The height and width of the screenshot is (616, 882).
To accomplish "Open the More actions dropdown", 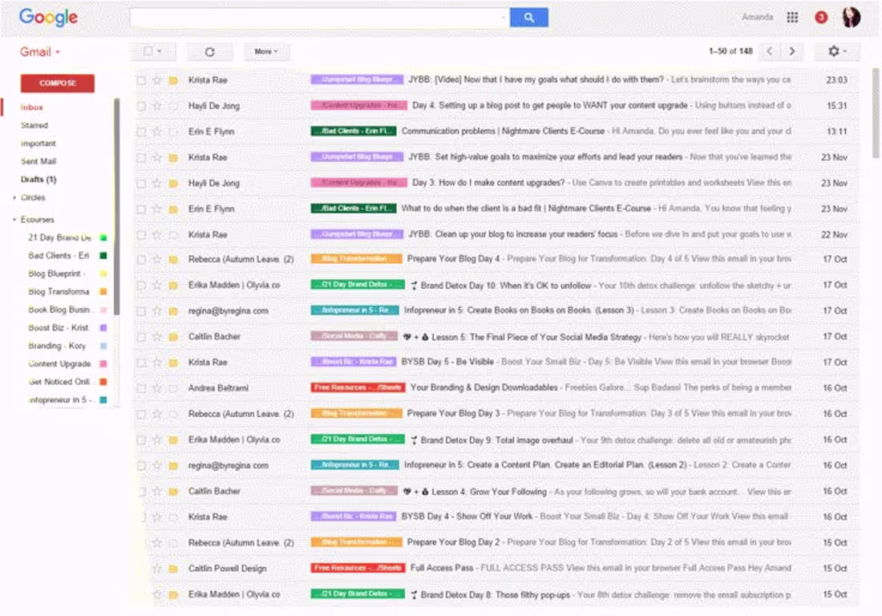I will (266, 52).
